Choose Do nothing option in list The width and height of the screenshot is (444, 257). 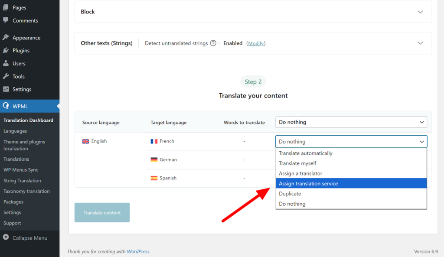coord(351,204)
